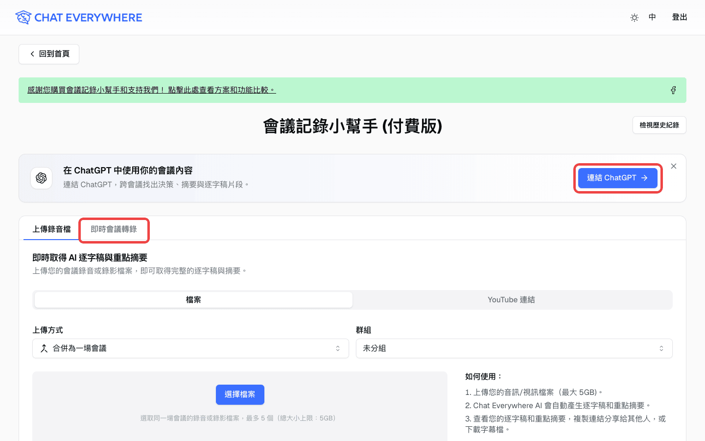Click the 即時取得 AI 逐字稿與重點摘要 heading
This screenshot has width=705, height=441.
pyautogui.click(x=90, y=258)
